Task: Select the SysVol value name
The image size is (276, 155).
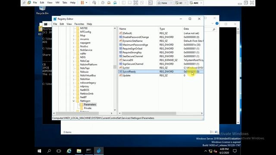Action: coord(126,68)
